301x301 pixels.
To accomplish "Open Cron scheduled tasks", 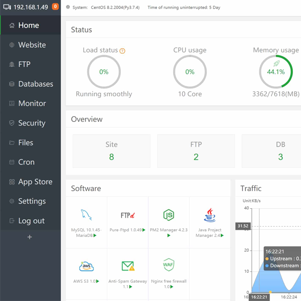I will (x=30, y=162).
